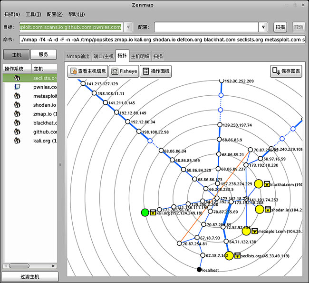
Task: Click the filtered-ports icon next to kali.org
Action: (153, 212)
